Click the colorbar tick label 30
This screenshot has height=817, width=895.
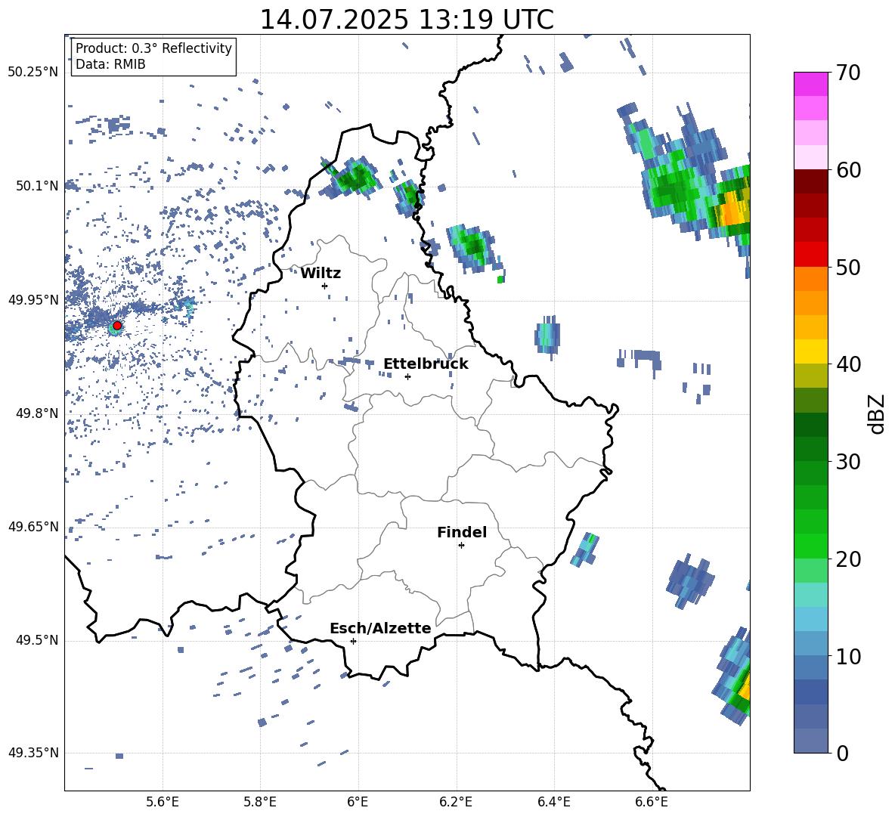point(848,462)
